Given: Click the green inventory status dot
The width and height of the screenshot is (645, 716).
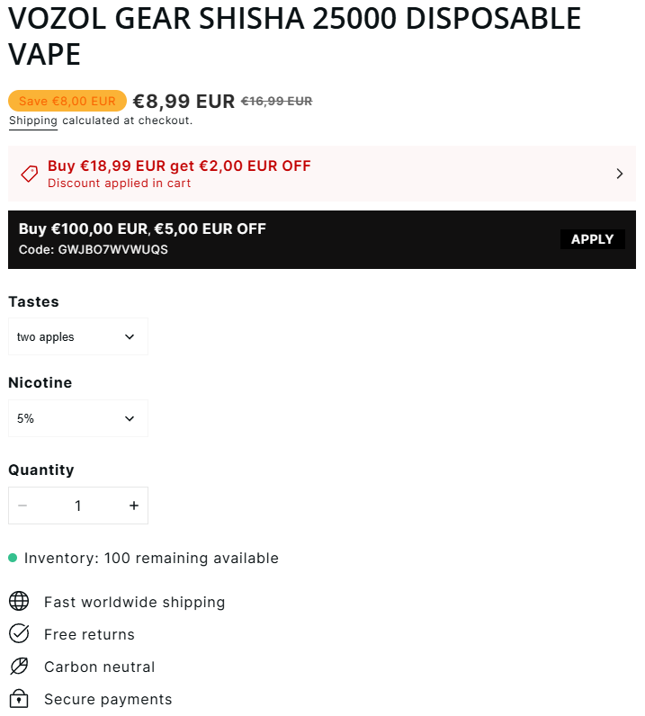Looking at the screenshot, I should tap(13, 558).
